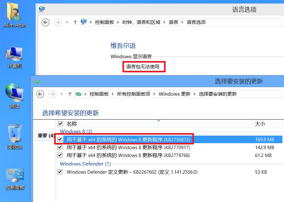Image resolution: width=284 pixels, height=202 pixels.
Task: Uncheck the Windows Defender KB2267602 checkbox
Action: tap(60, 172)
